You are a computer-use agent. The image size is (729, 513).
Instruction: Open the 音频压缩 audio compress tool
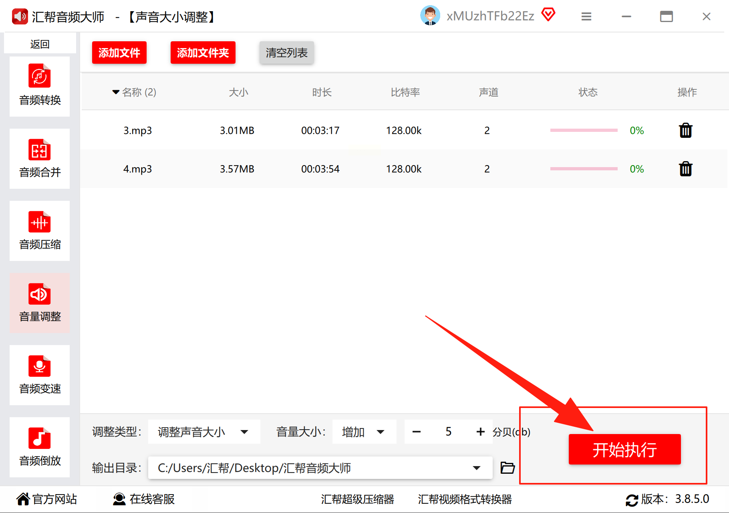[40, 231]
